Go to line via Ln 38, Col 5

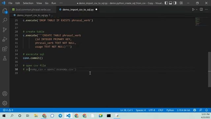tap(127, 110)
